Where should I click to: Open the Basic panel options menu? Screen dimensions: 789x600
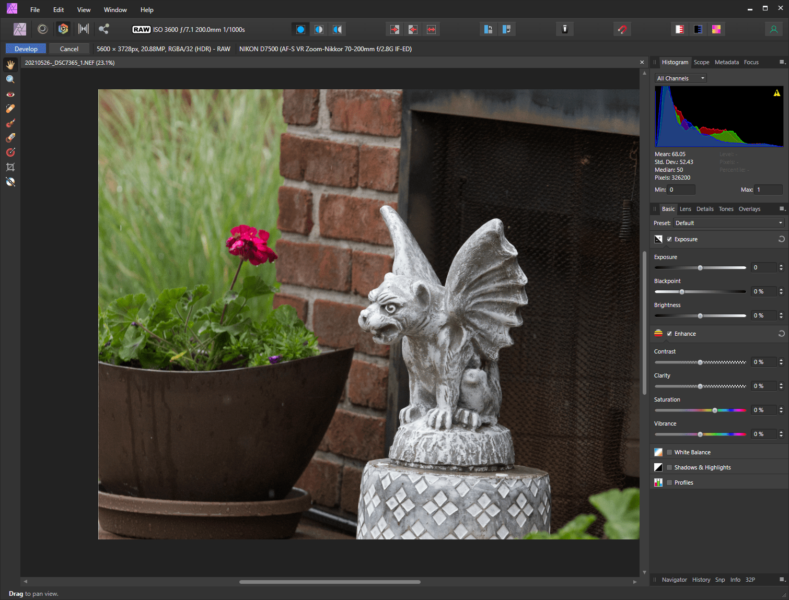pos(782,209)
